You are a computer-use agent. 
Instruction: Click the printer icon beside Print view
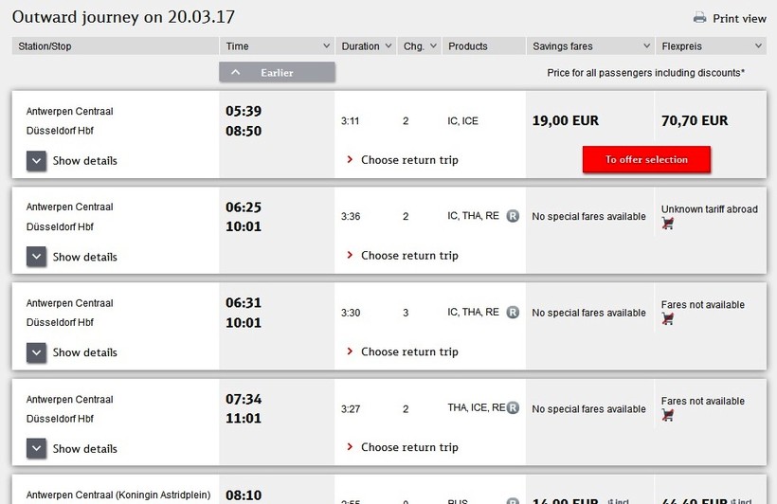coord(700,17)
